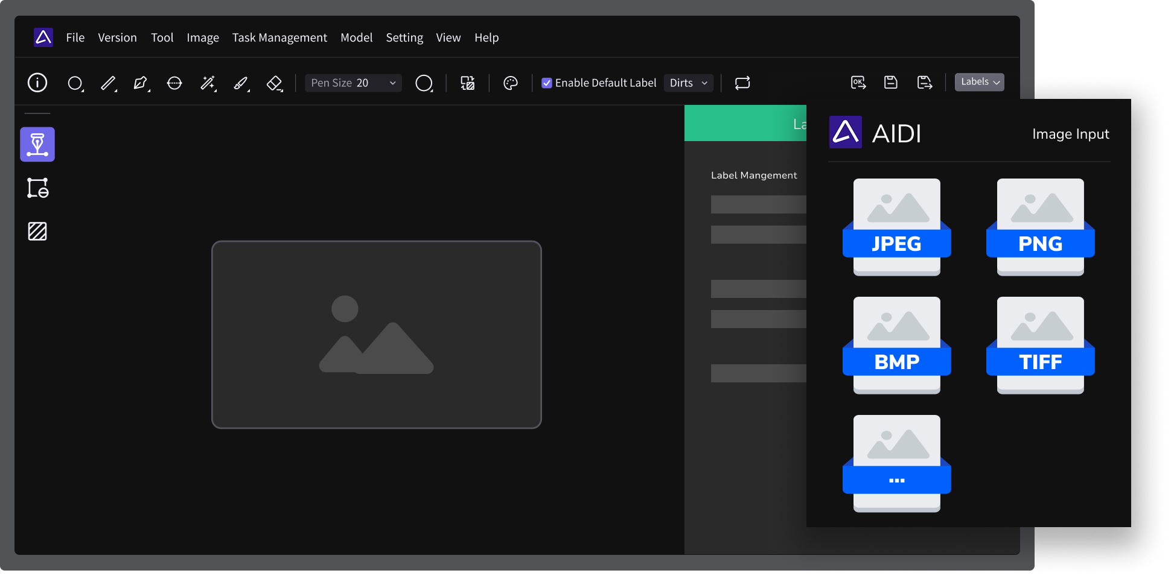Select the eraser tool
This screenshot has width=1171, height=579.
pos(275,83)
